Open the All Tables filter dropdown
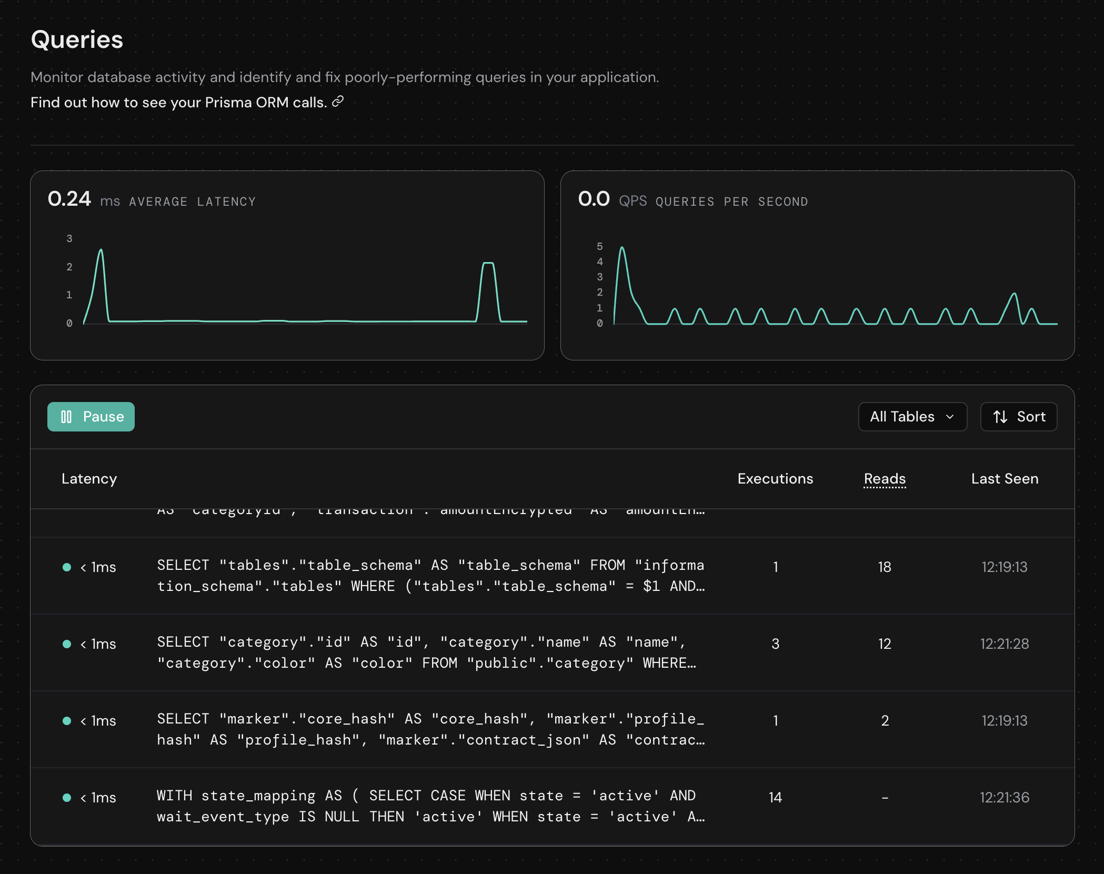The height and width of the screenshot is (874, 1104). click(x=912, y=417)
